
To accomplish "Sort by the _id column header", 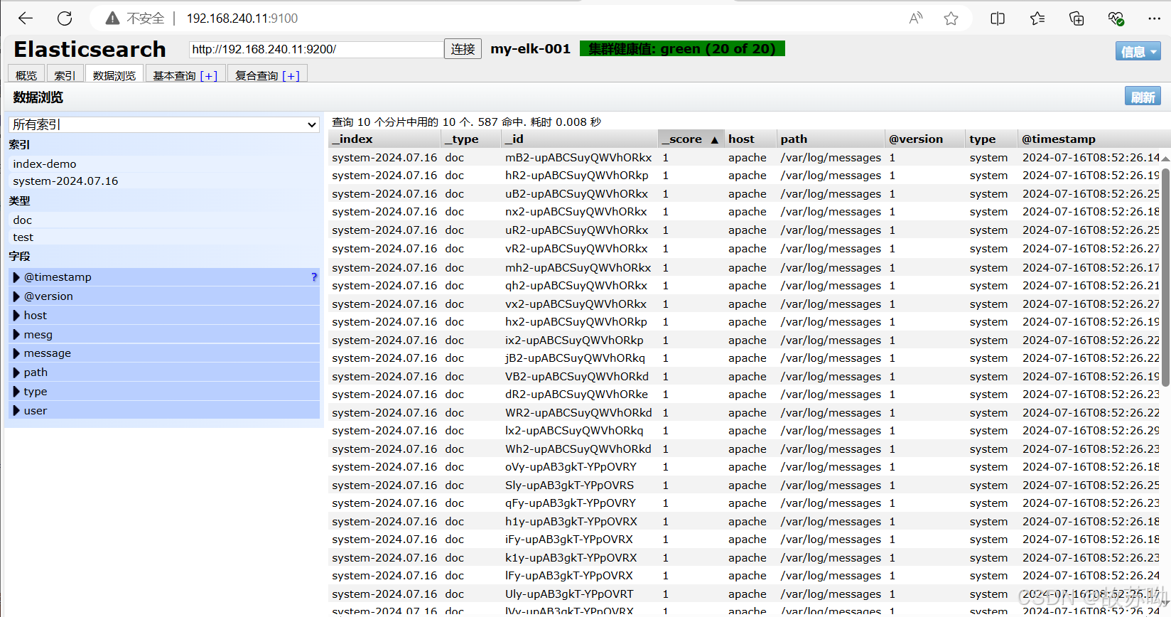I will (x=580, y=139).
